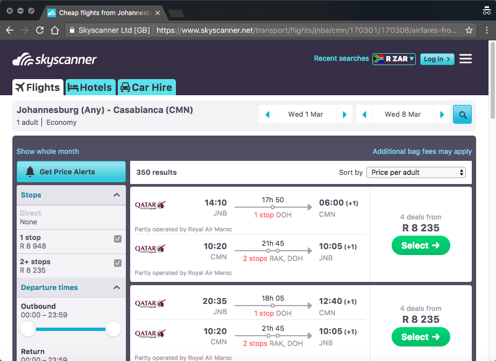Viewport: 496px width, 361px height.
Task: Click the bell icon on Price Alerts
Action: pyautogui.click(x=30, y=172)
